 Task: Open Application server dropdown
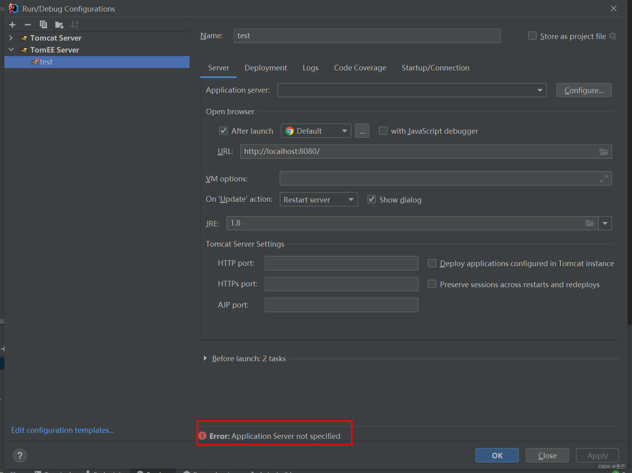412,90
